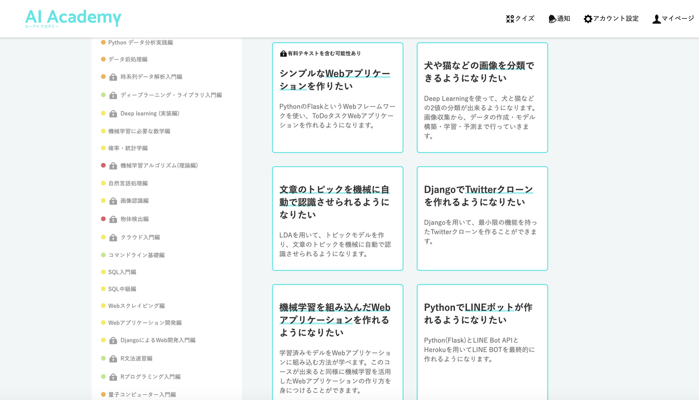Go to SQL入門編 course
The height and width of the screenshot is (400, 699).
(122, 272)
